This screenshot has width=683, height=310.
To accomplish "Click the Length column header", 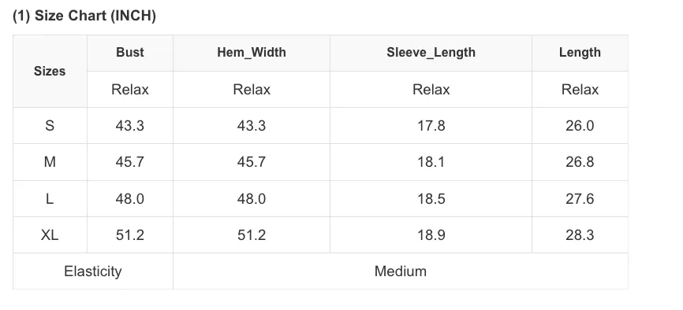I will (x=580, y=53).
